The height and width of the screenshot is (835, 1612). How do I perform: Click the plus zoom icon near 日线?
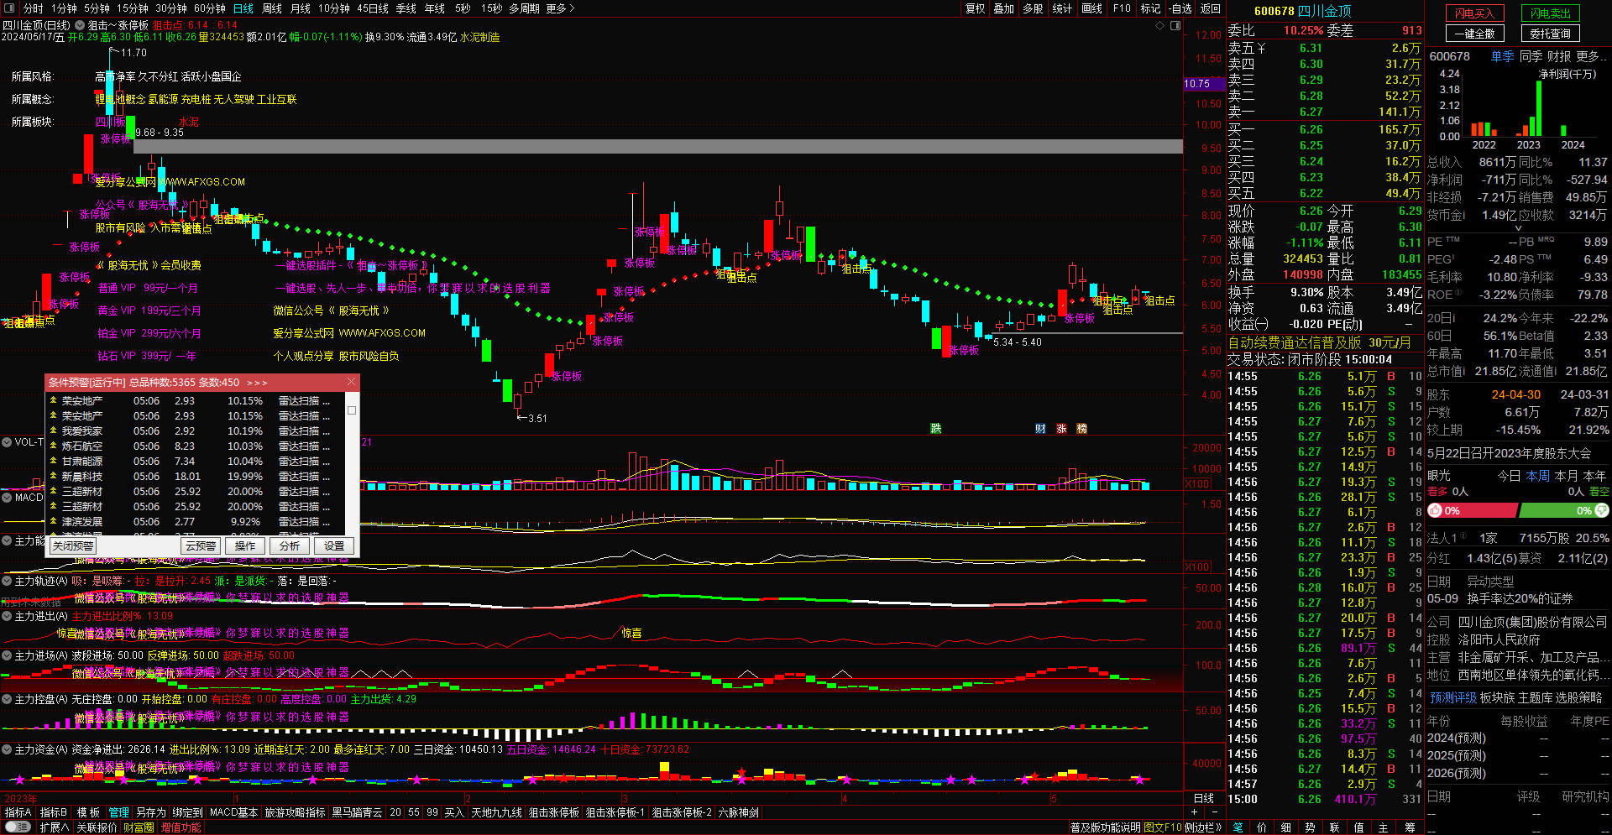coord(1194,812)
